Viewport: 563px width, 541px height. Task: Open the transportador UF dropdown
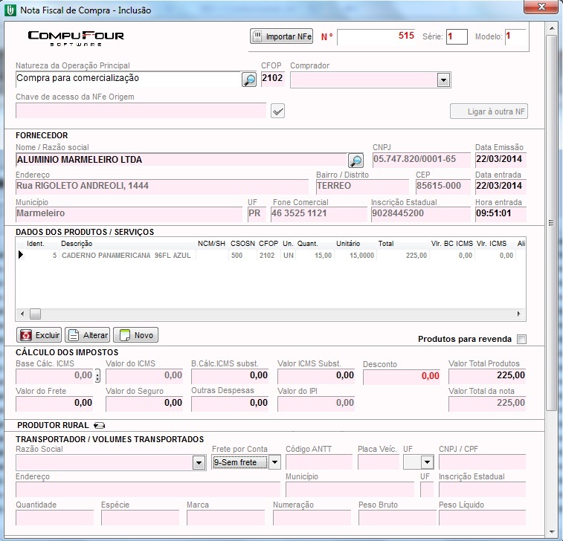tap(428, 462)
